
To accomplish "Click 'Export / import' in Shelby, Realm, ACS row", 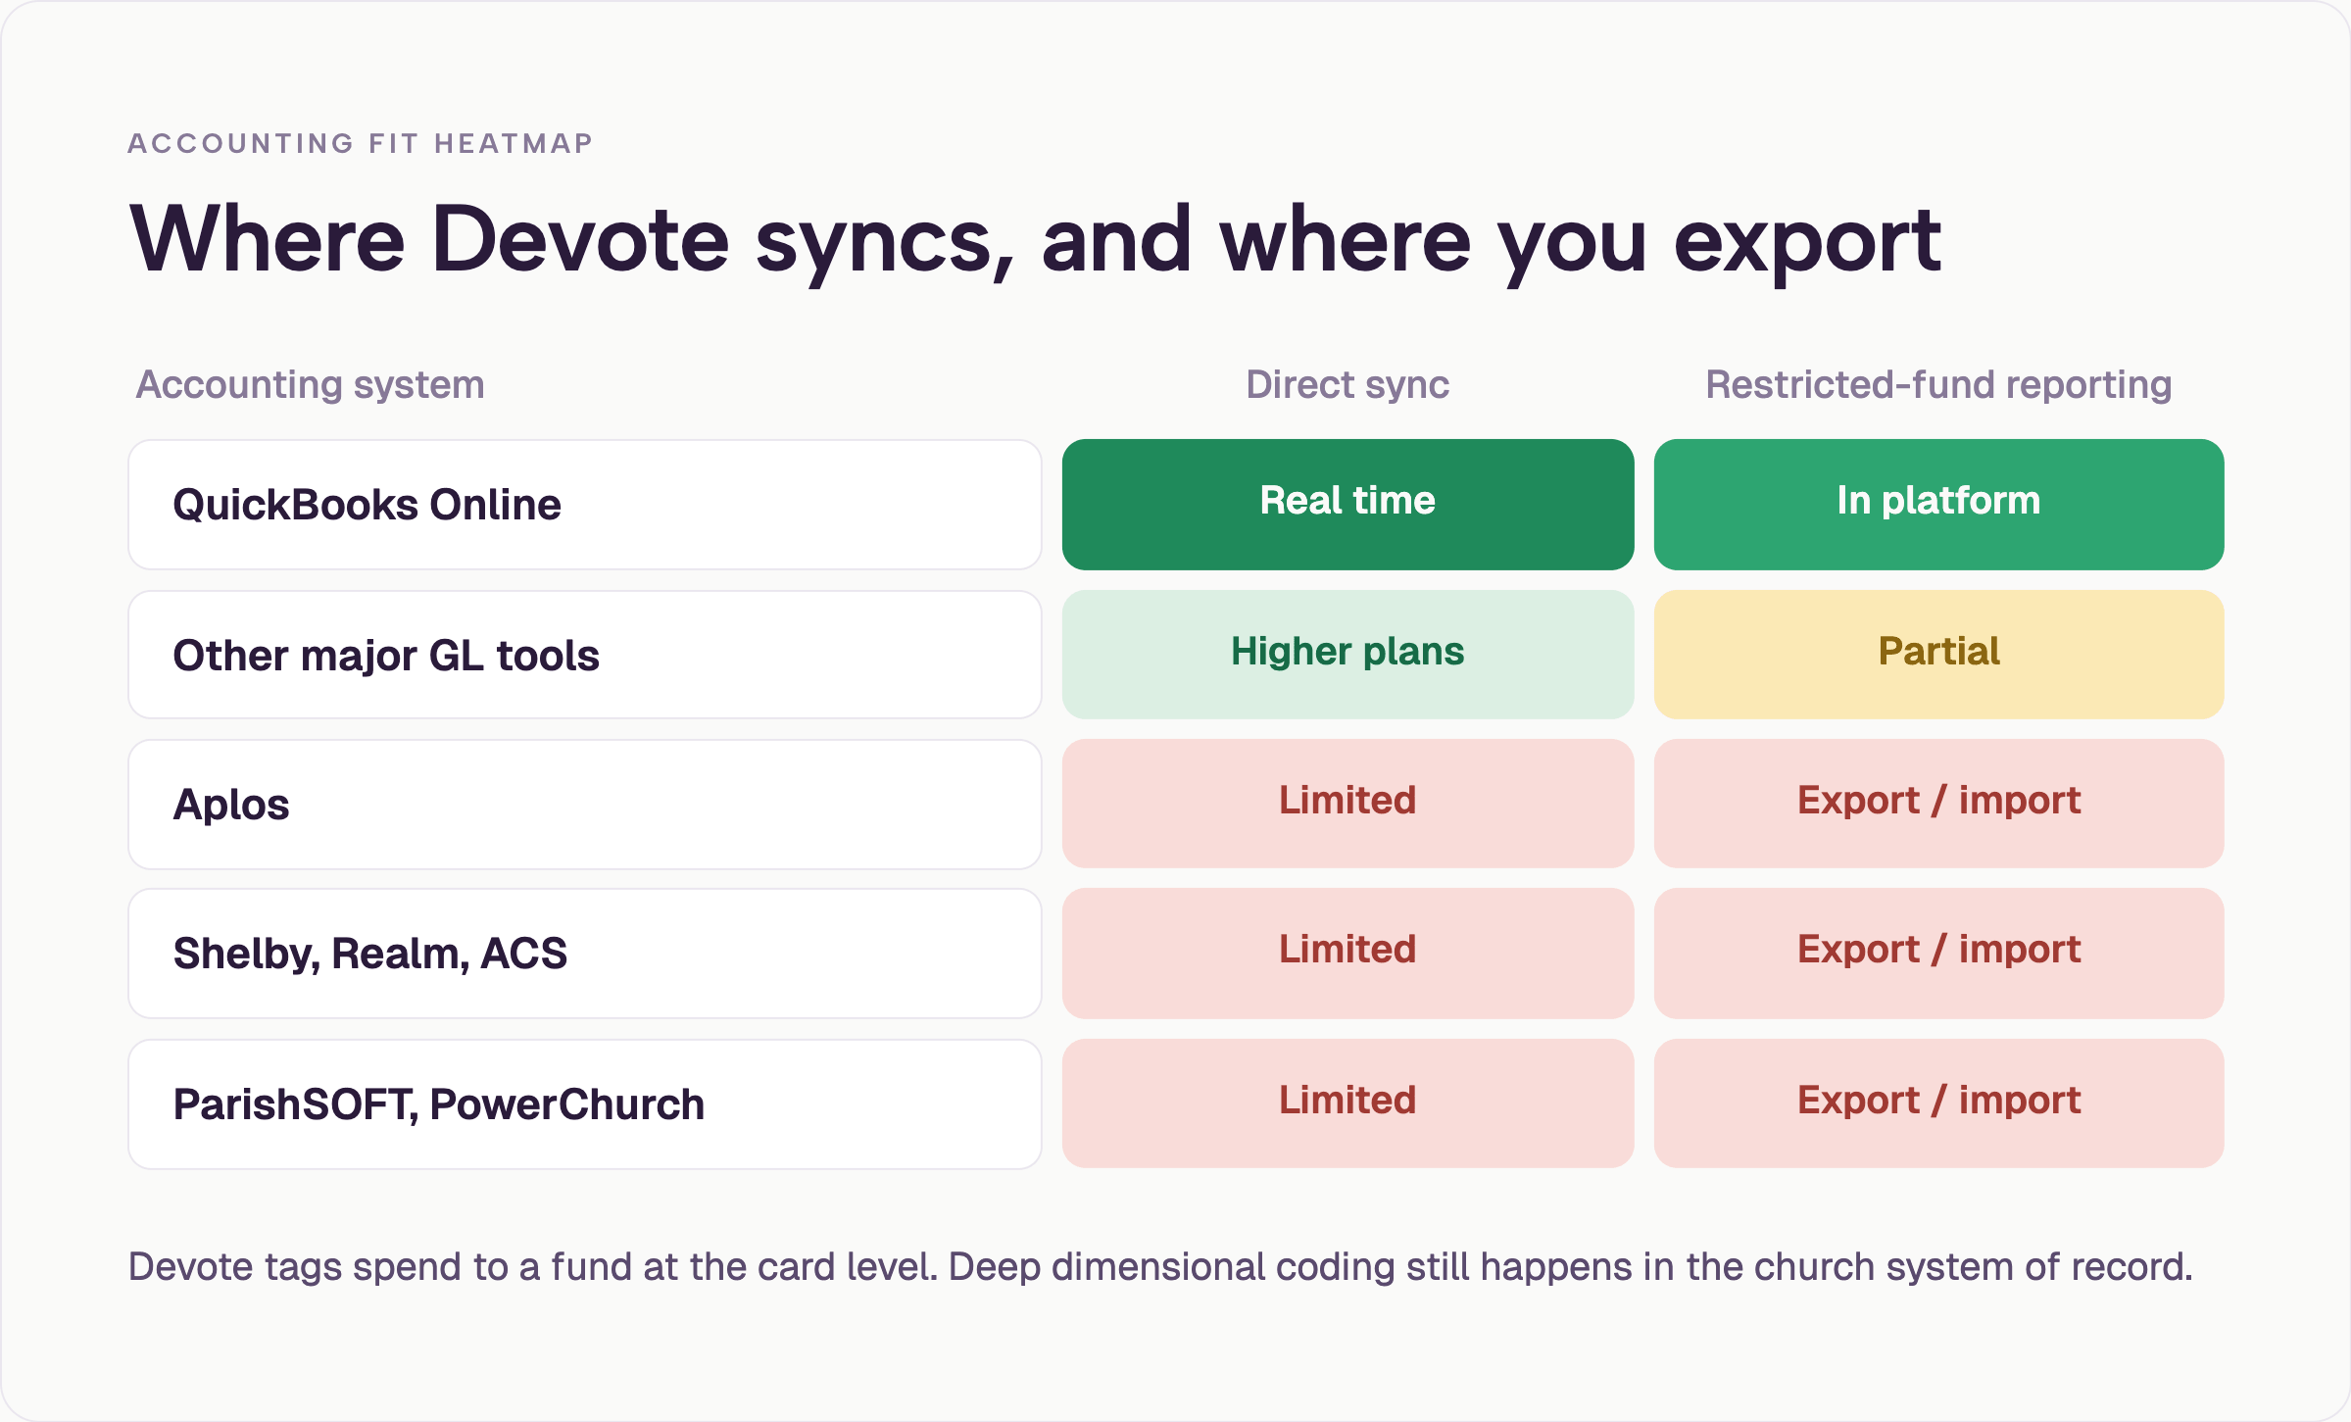I will (x=1938, y=954).
